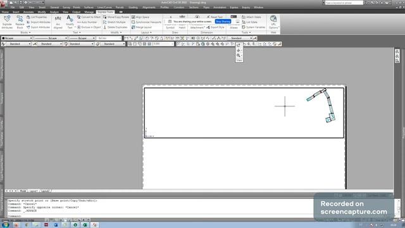Click Import Attributes
The width and height of the screenshot is (405, 228).
(x=39, y=22)
